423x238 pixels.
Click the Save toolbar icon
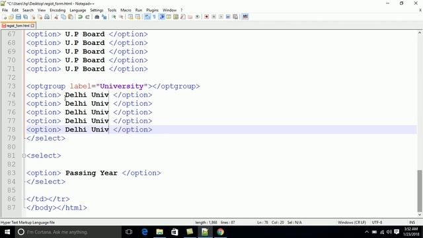(x=19, y=17)
